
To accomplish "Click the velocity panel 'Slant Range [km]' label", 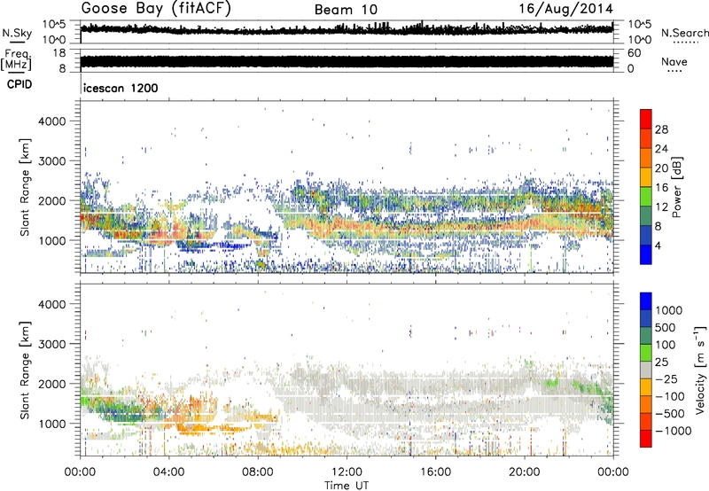I will pos(25,370).
